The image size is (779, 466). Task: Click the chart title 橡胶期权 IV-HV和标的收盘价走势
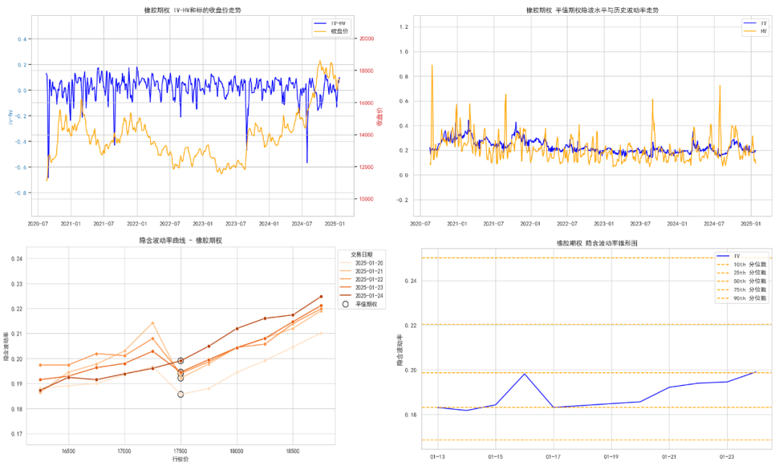193,10
